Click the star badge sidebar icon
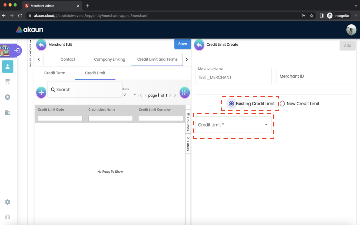The width and height of the screenshot is (360, 225). [x=7, y=97]
